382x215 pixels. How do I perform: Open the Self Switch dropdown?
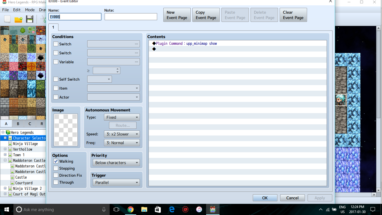100,79
